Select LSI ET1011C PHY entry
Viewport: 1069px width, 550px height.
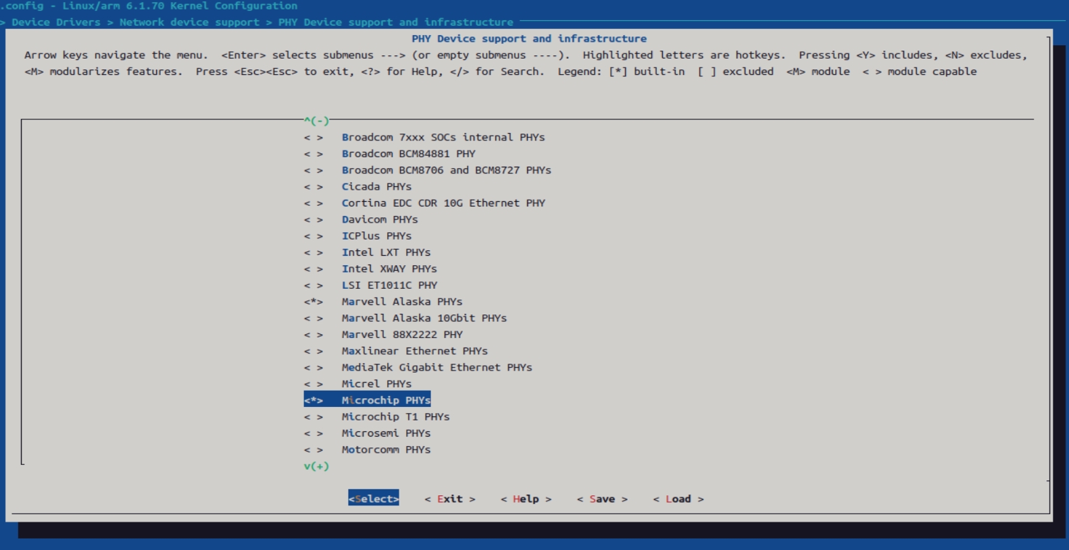click(x=389, y=285)
